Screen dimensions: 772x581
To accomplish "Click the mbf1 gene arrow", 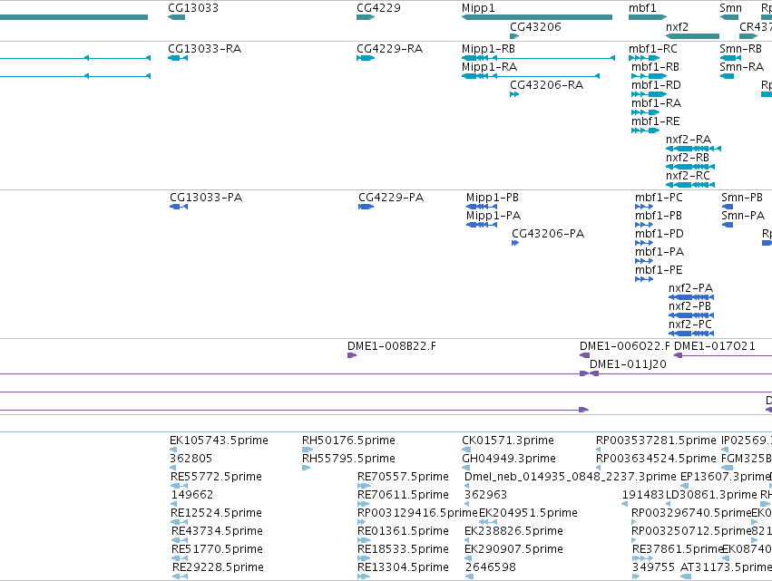I will click(648, 17).
